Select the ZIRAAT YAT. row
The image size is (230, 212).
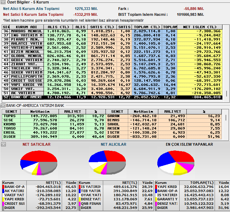[112, 64]
